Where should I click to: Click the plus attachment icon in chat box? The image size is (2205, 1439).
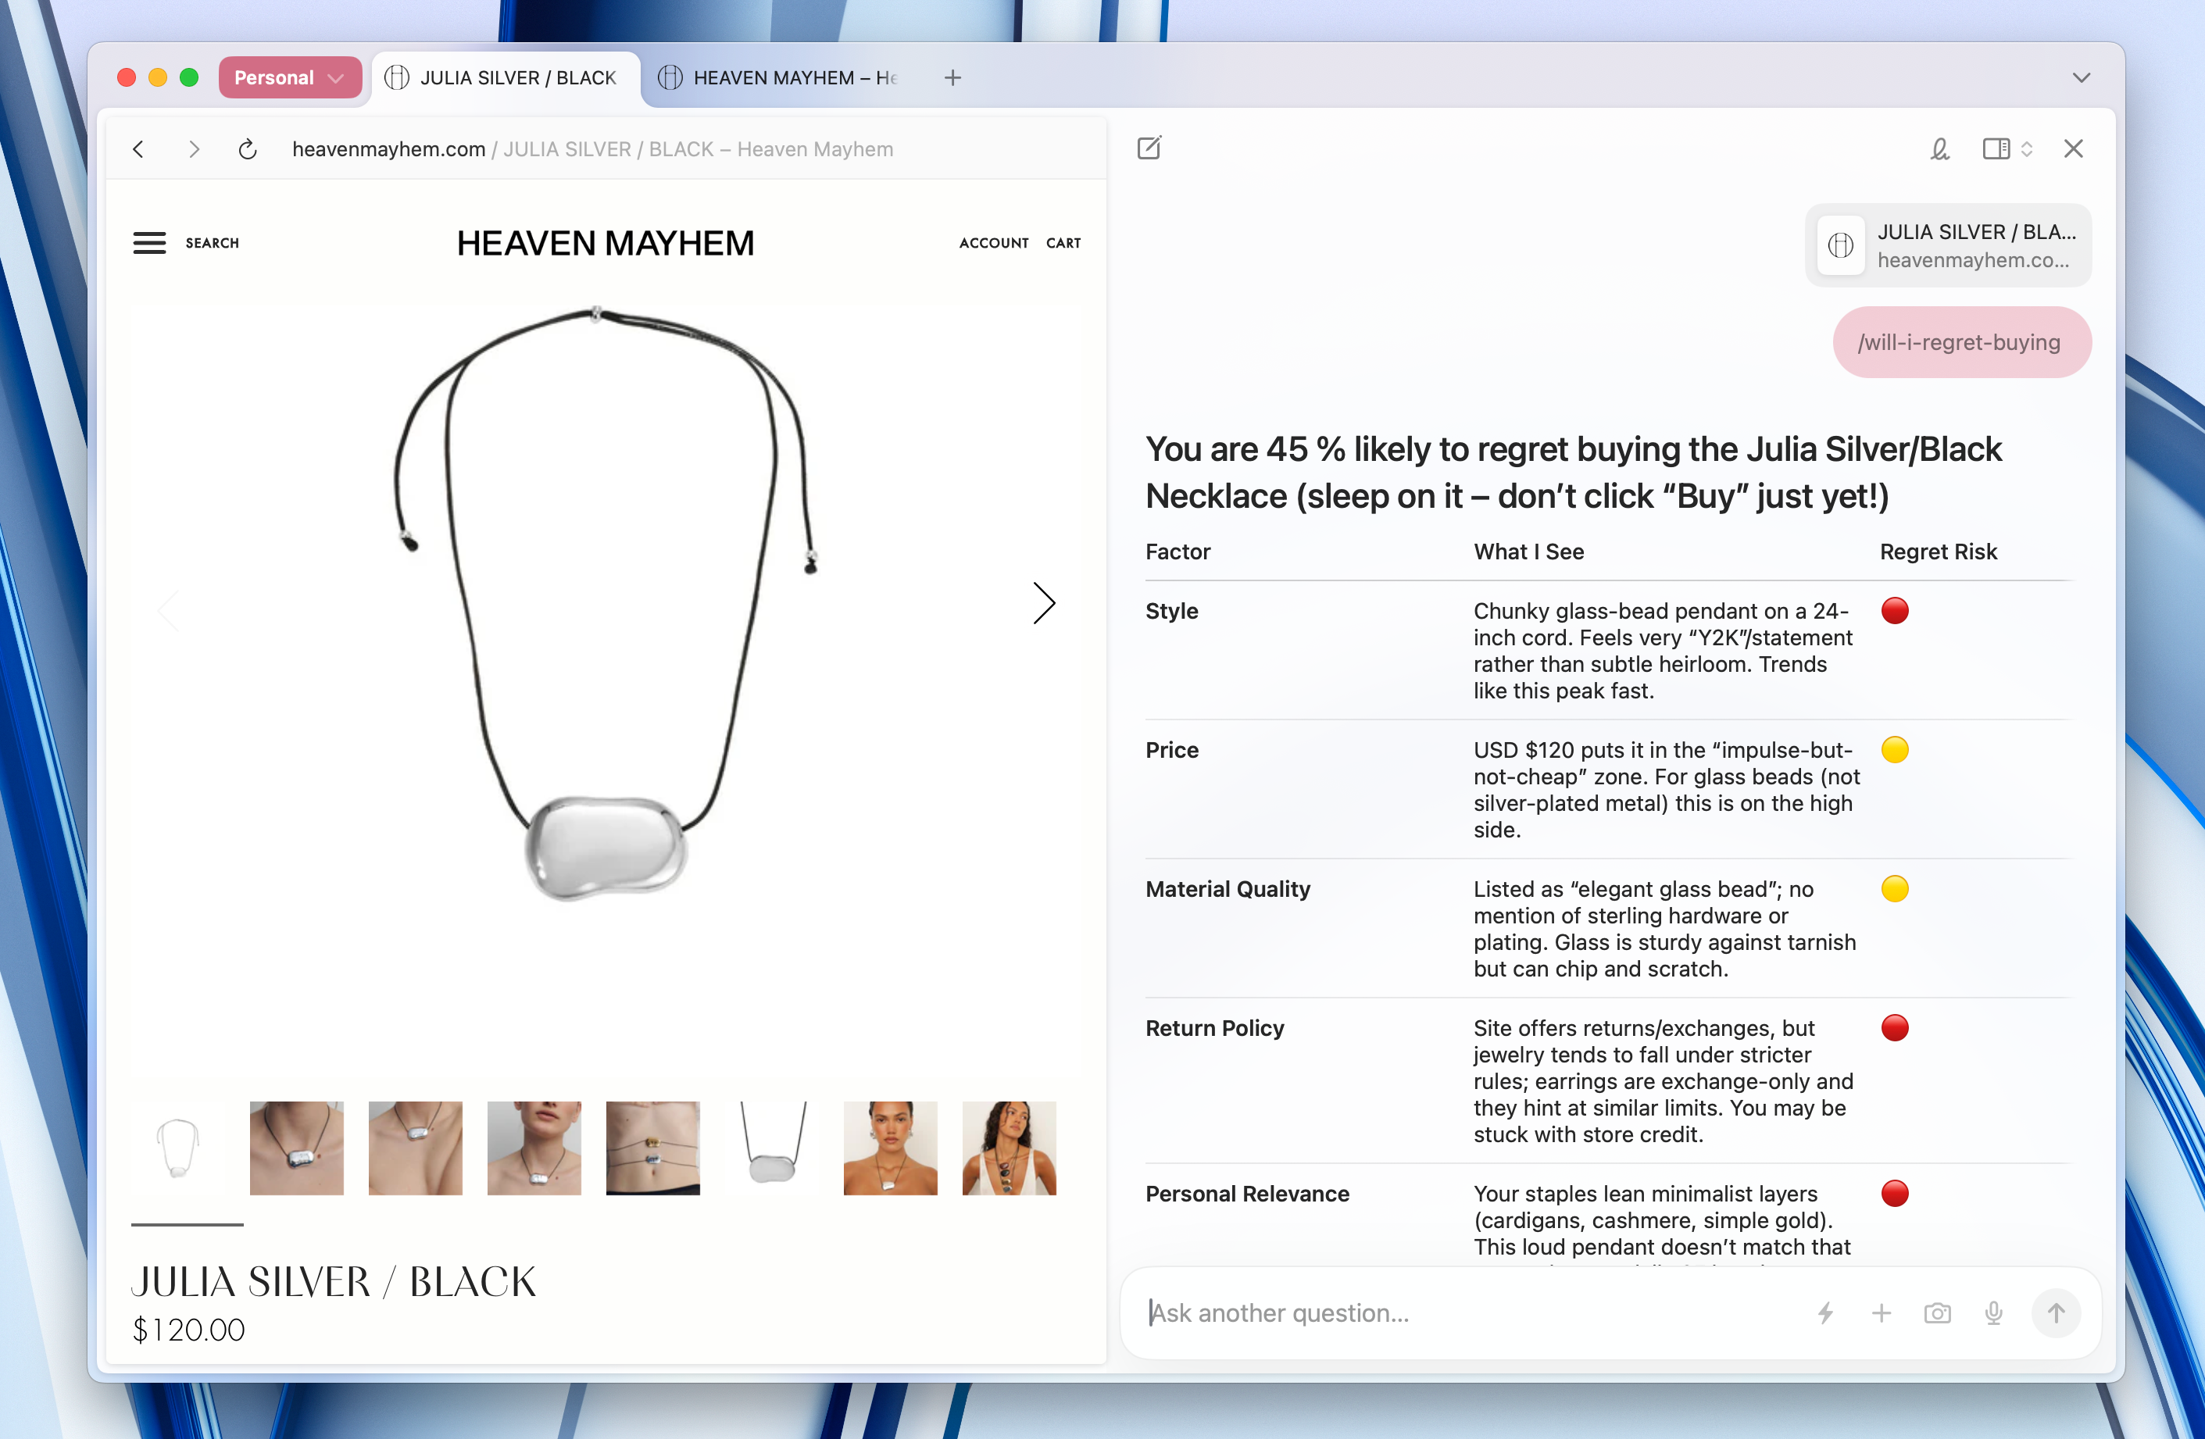(1882, 1313)
